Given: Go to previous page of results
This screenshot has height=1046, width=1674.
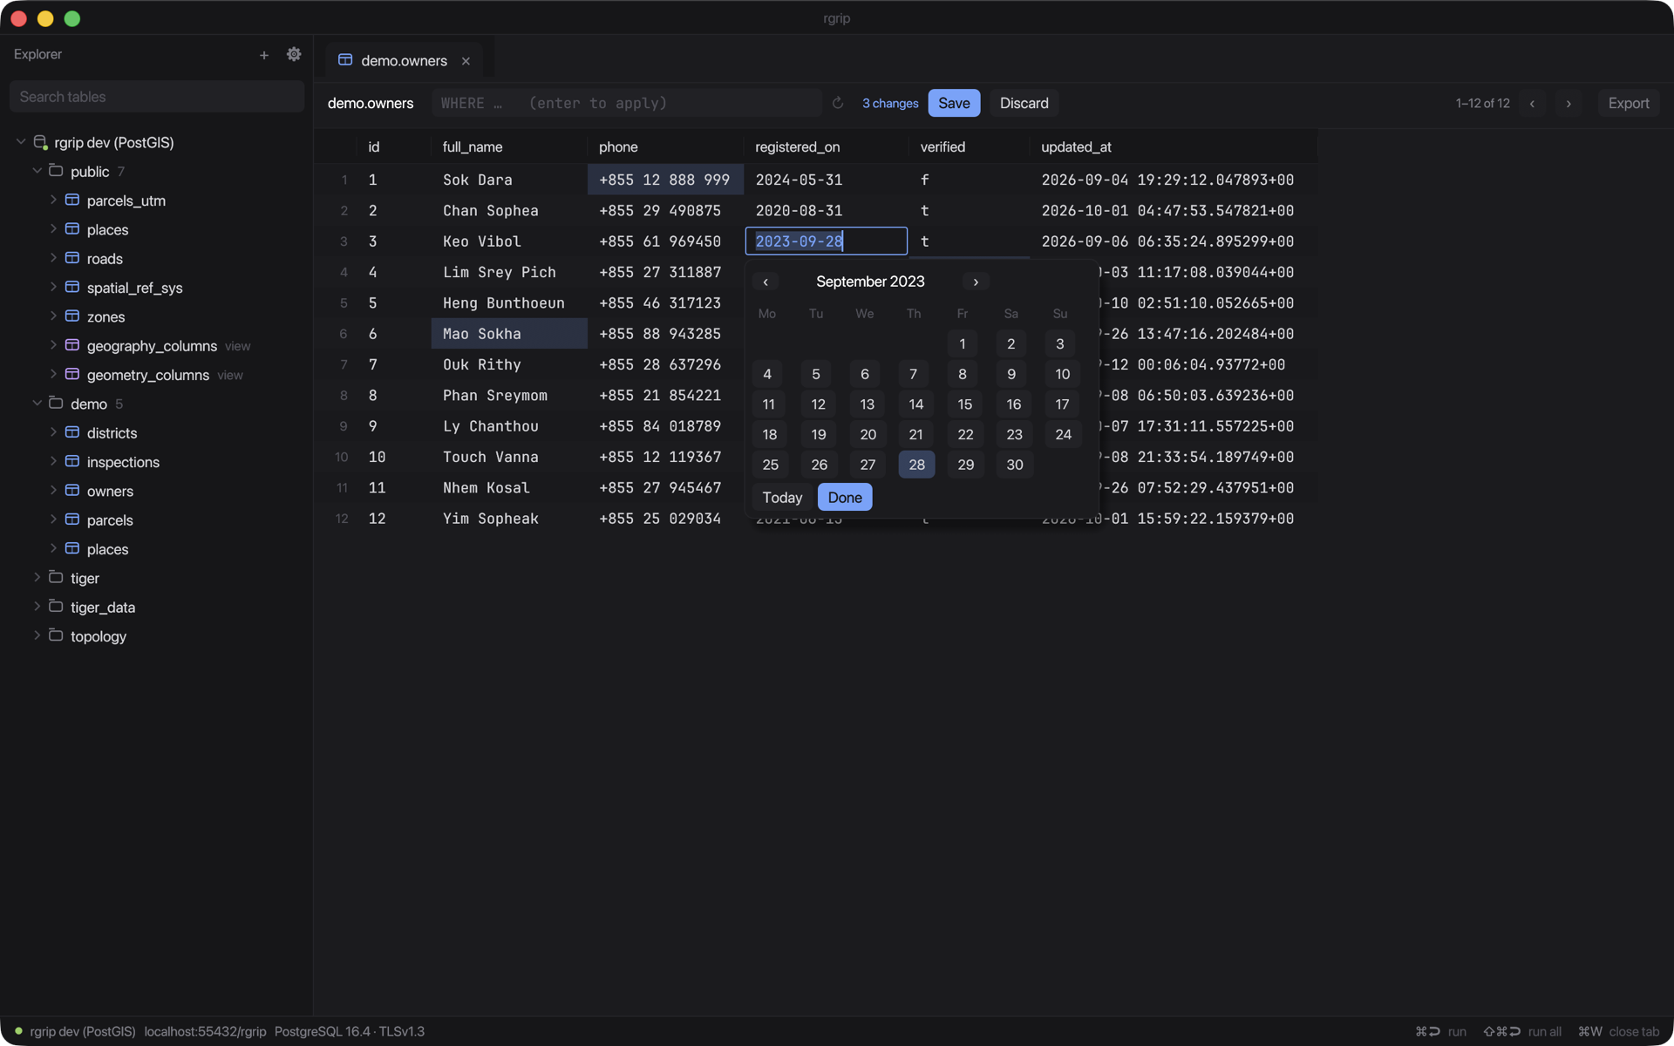Looking at the screenshot, I should 1532,103.
